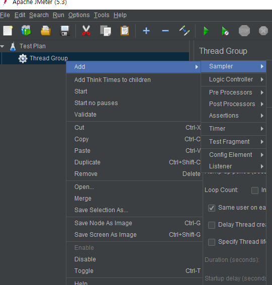Open the Help menu in menu bar
272x285 pixels.
point(120,15)
